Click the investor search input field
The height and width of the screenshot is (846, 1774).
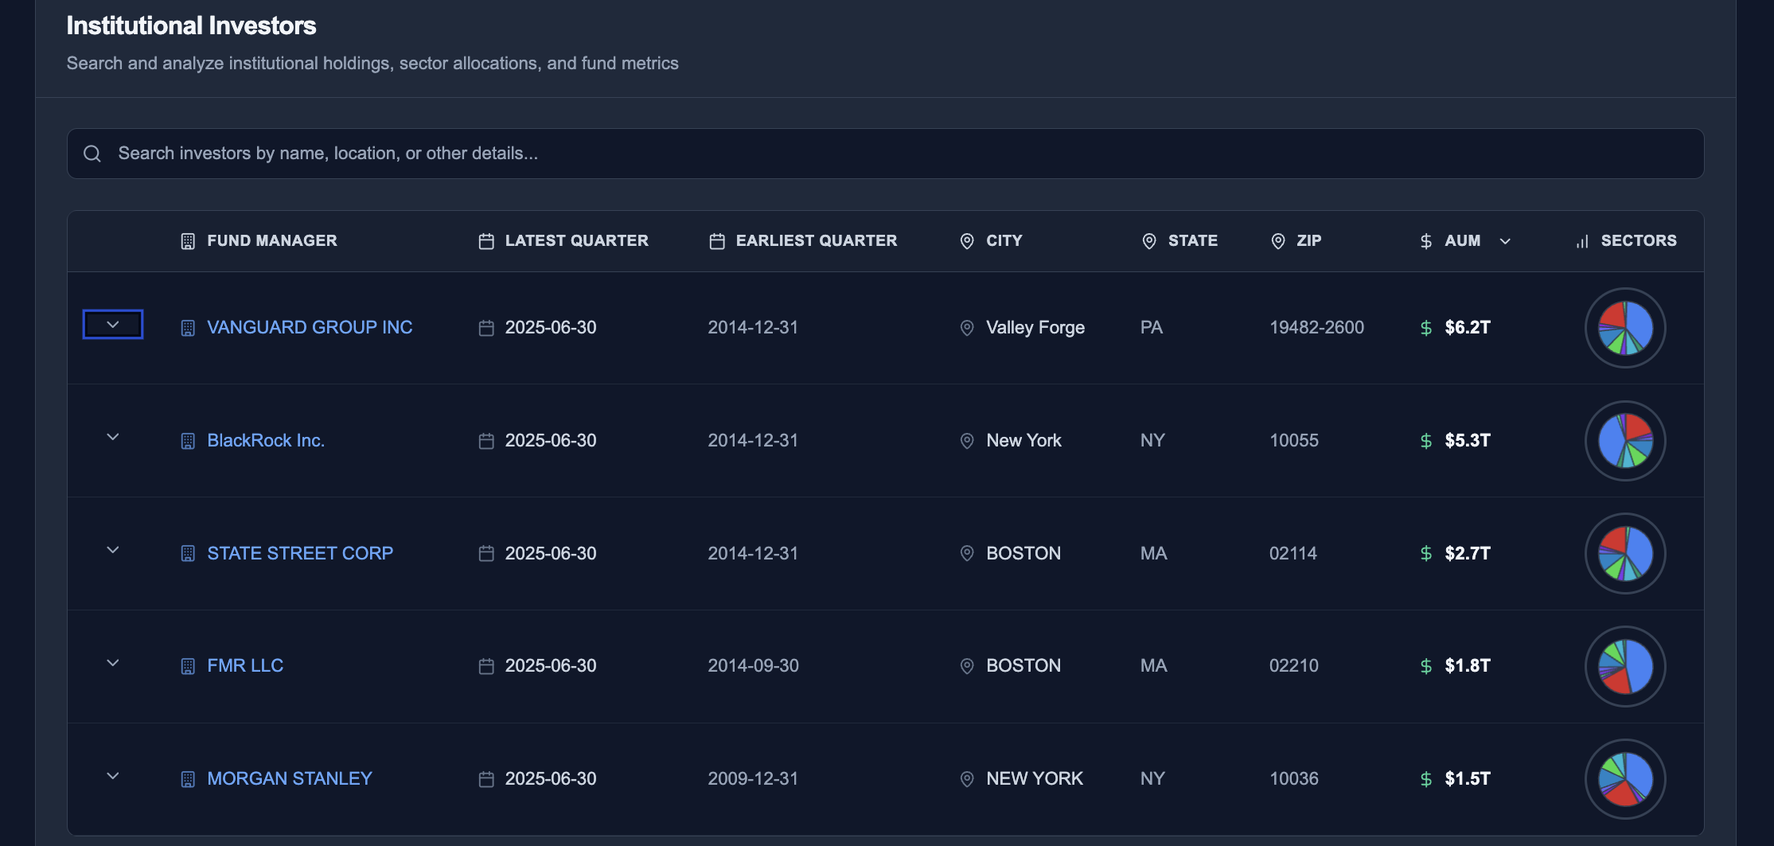(557, 153)
